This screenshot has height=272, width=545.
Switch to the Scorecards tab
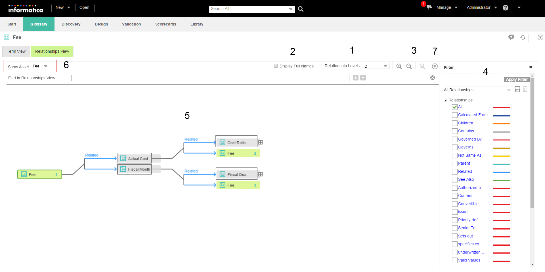click(x=165, y=24)
